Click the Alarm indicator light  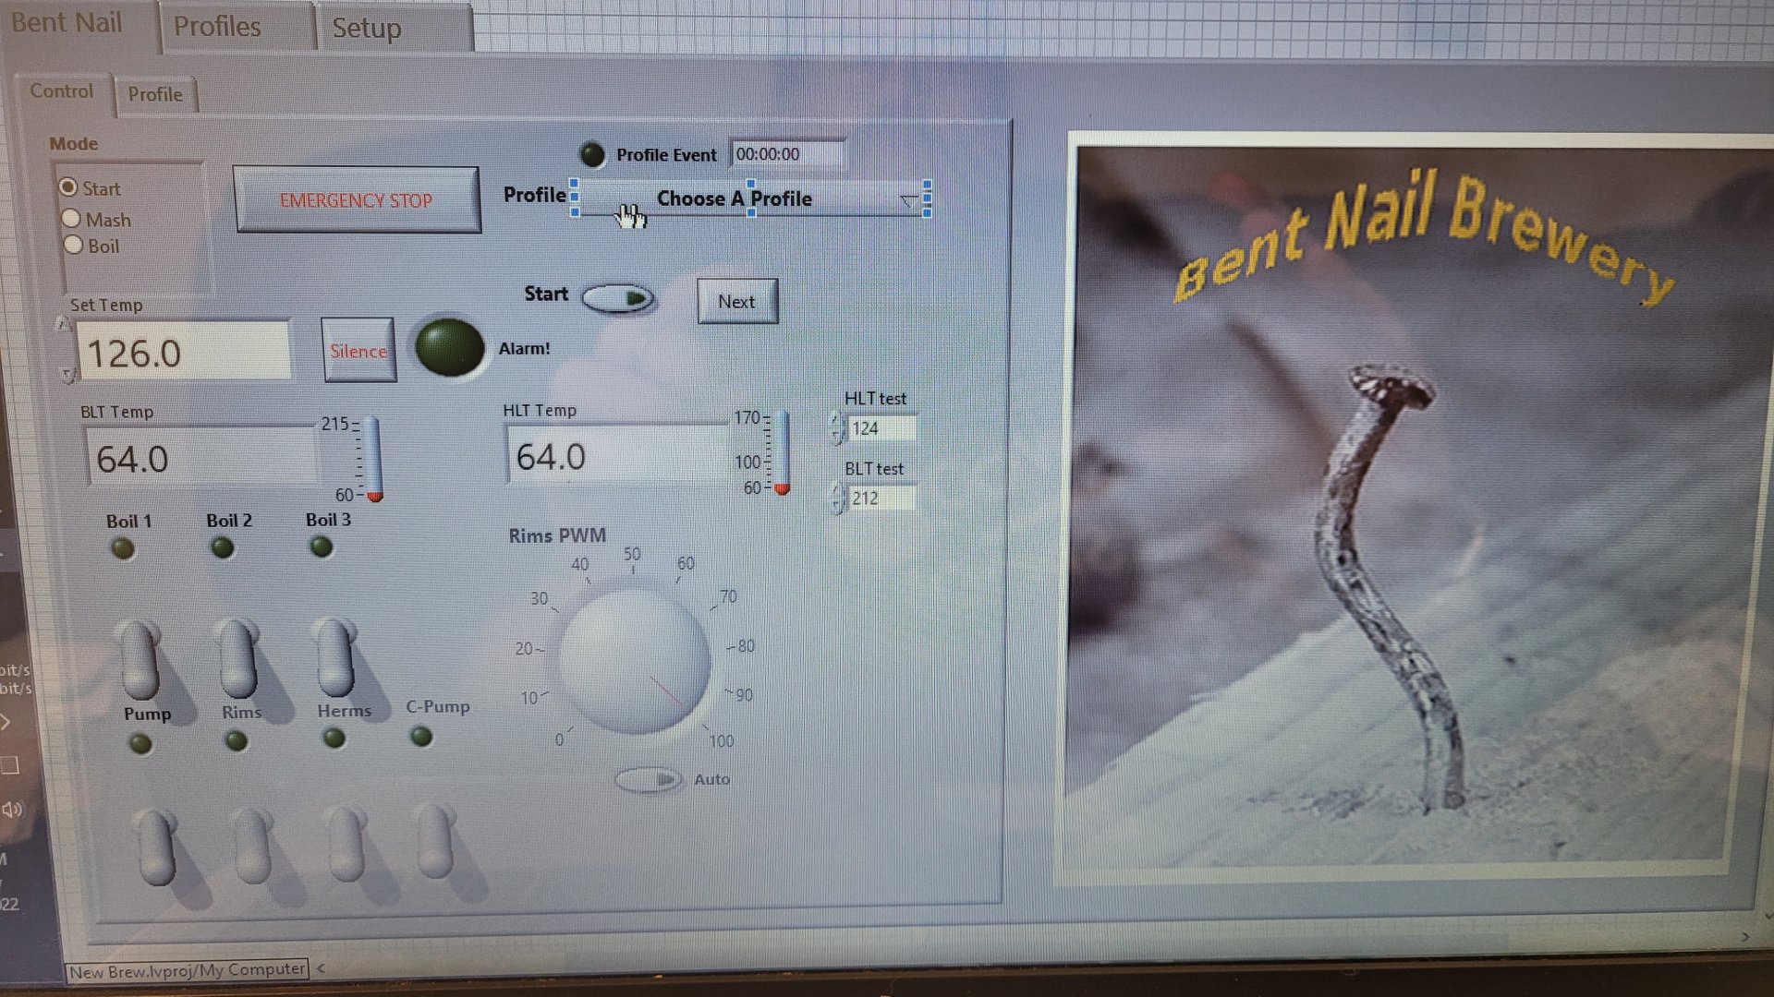(450, 348)
